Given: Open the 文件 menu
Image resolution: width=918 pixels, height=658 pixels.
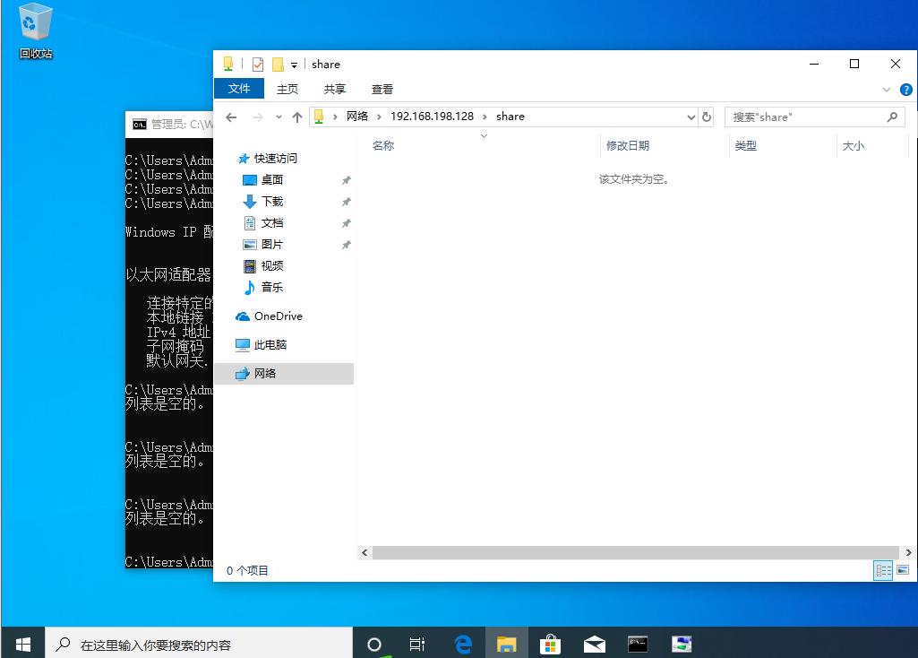Looking at the screenshot, I should coord(239,89).
